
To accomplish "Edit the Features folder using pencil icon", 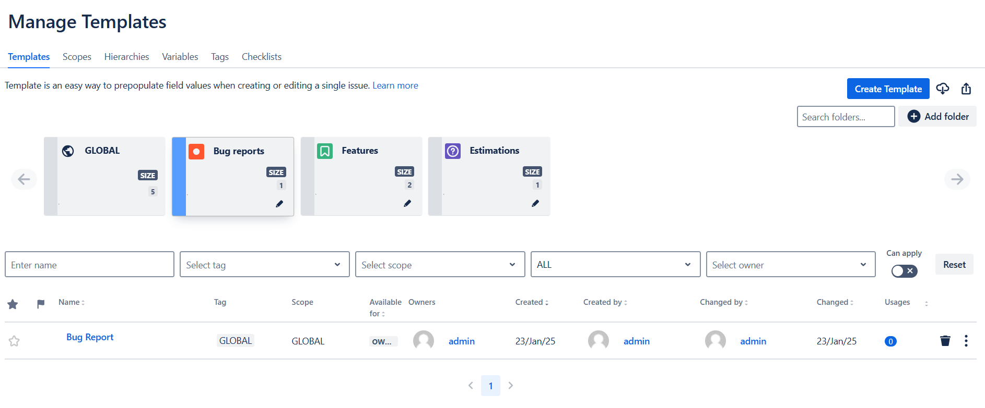I will click(407, 203).
